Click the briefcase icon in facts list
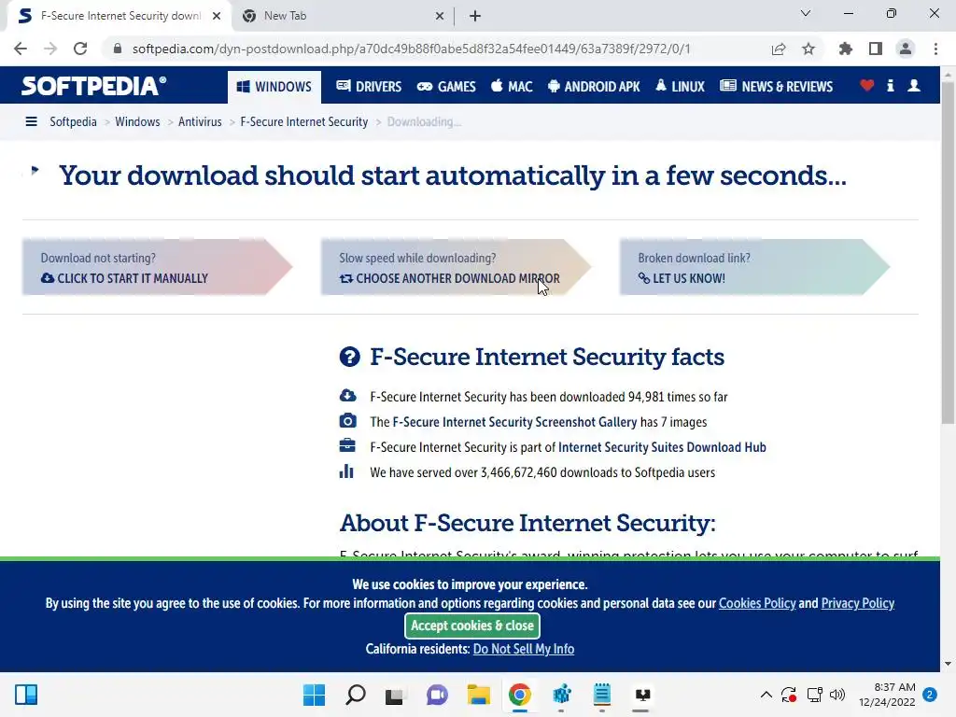 (347, 445)
